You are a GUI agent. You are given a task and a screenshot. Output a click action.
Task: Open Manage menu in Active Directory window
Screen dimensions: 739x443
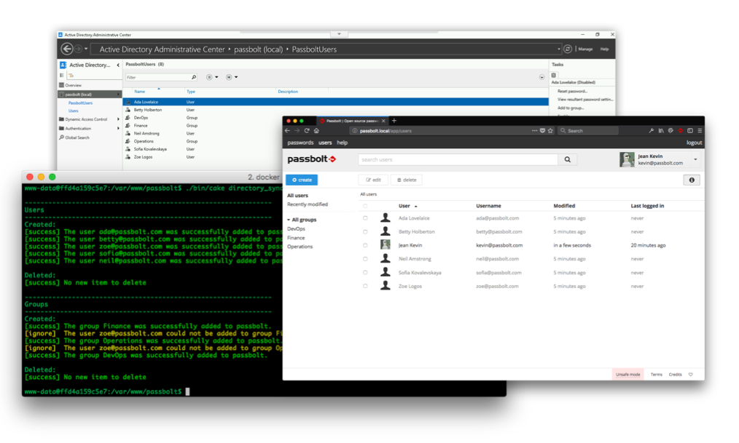[x=585, y=49]
